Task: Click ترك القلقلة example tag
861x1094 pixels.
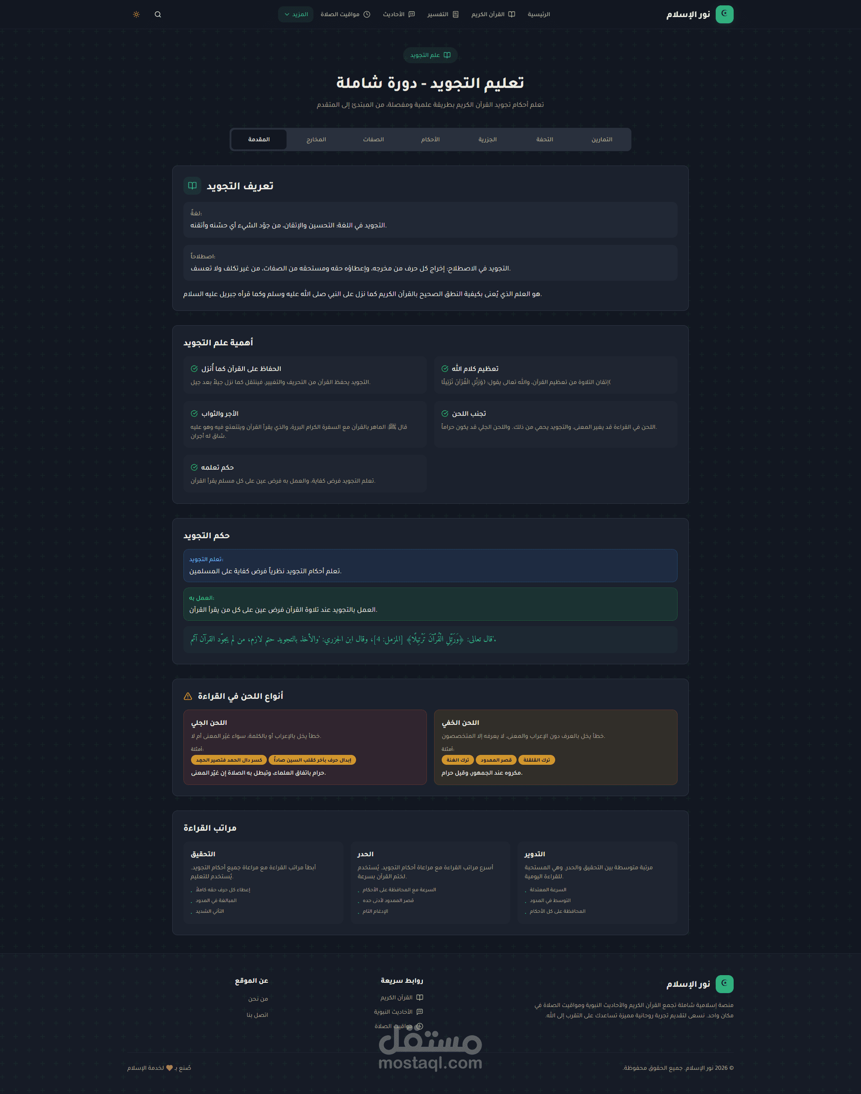Action: pos(536,760)
